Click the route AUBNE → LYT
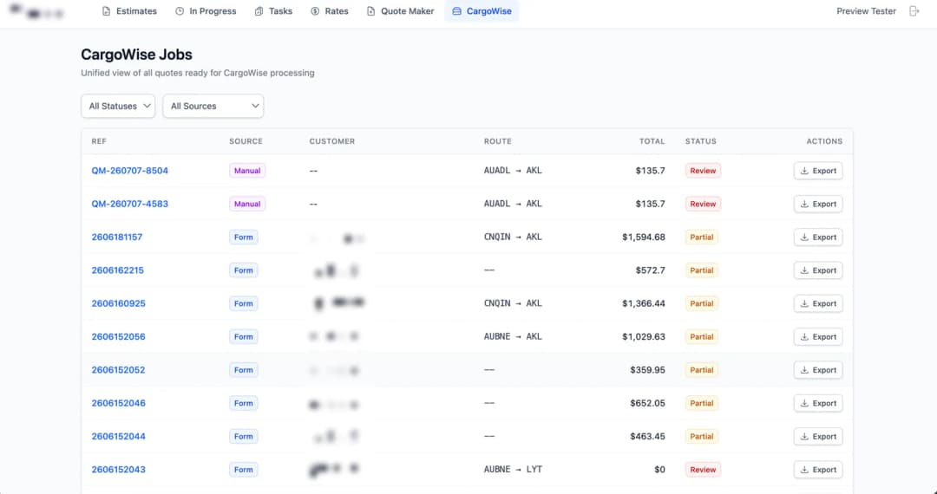This screenshot has height=494, width=937. pyautogui.click(x=513, y=470)
